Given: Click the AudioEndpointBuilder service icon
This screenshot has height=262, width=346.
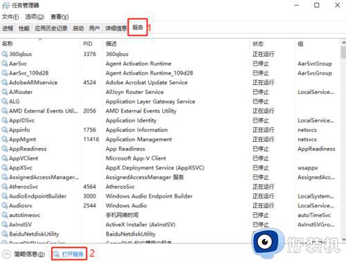Looking at the screenshot, I should coord(5,196).
